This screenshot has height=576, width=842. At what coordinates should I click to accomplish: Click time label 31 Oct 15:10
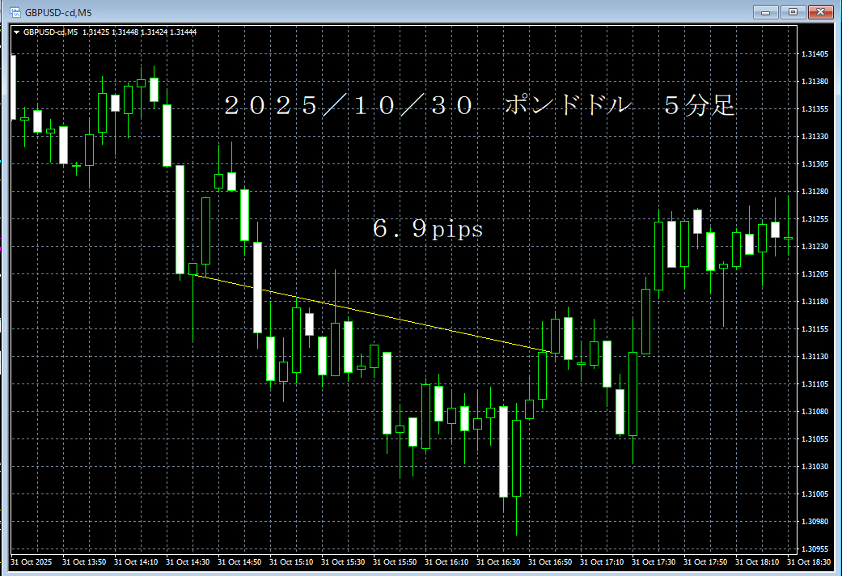291,562
